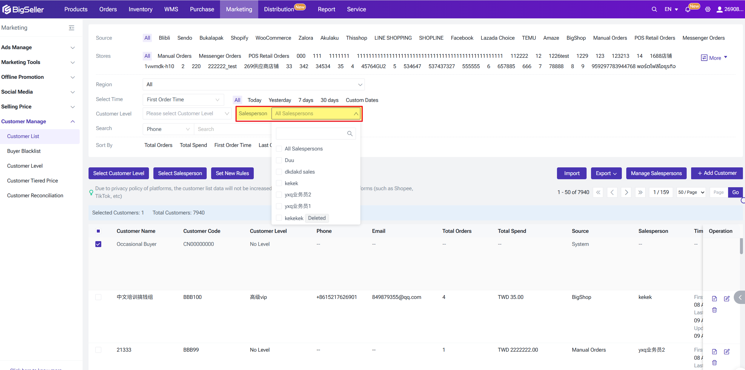Select Buyer Blacklist in sidebar
Screen dimensions: 745x370
24,151
